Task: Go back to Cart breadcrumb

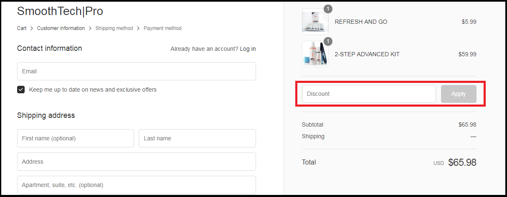Action: pos(22,28)
